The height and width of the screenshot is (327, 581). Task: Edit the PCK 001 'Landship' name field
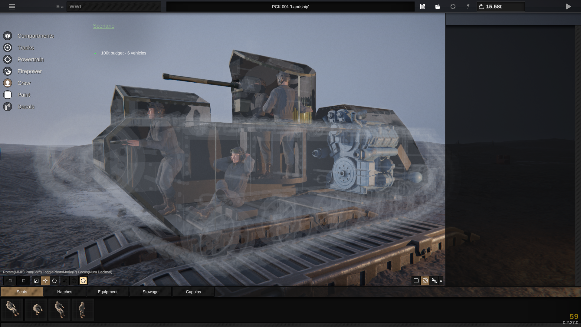[290, 7]
